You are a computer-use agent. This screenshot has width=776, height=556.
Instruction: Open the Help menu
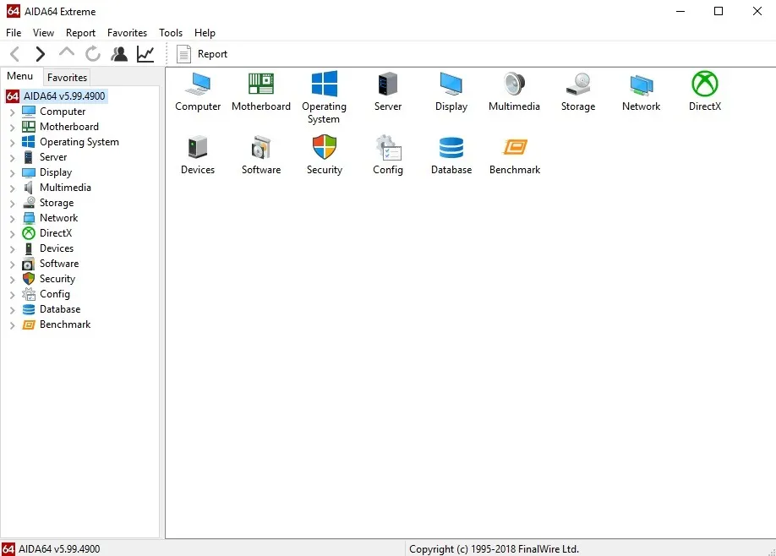(205, 33)
